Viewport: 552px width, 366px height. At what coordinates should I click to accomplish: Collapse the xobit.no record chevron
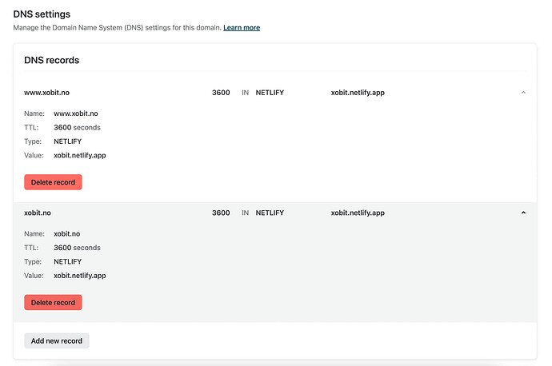[x=523, y=213]
